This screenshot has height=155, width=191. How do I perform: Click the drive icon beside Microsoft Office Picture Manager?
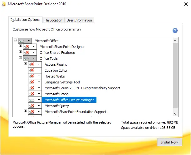tap(32, 100)
